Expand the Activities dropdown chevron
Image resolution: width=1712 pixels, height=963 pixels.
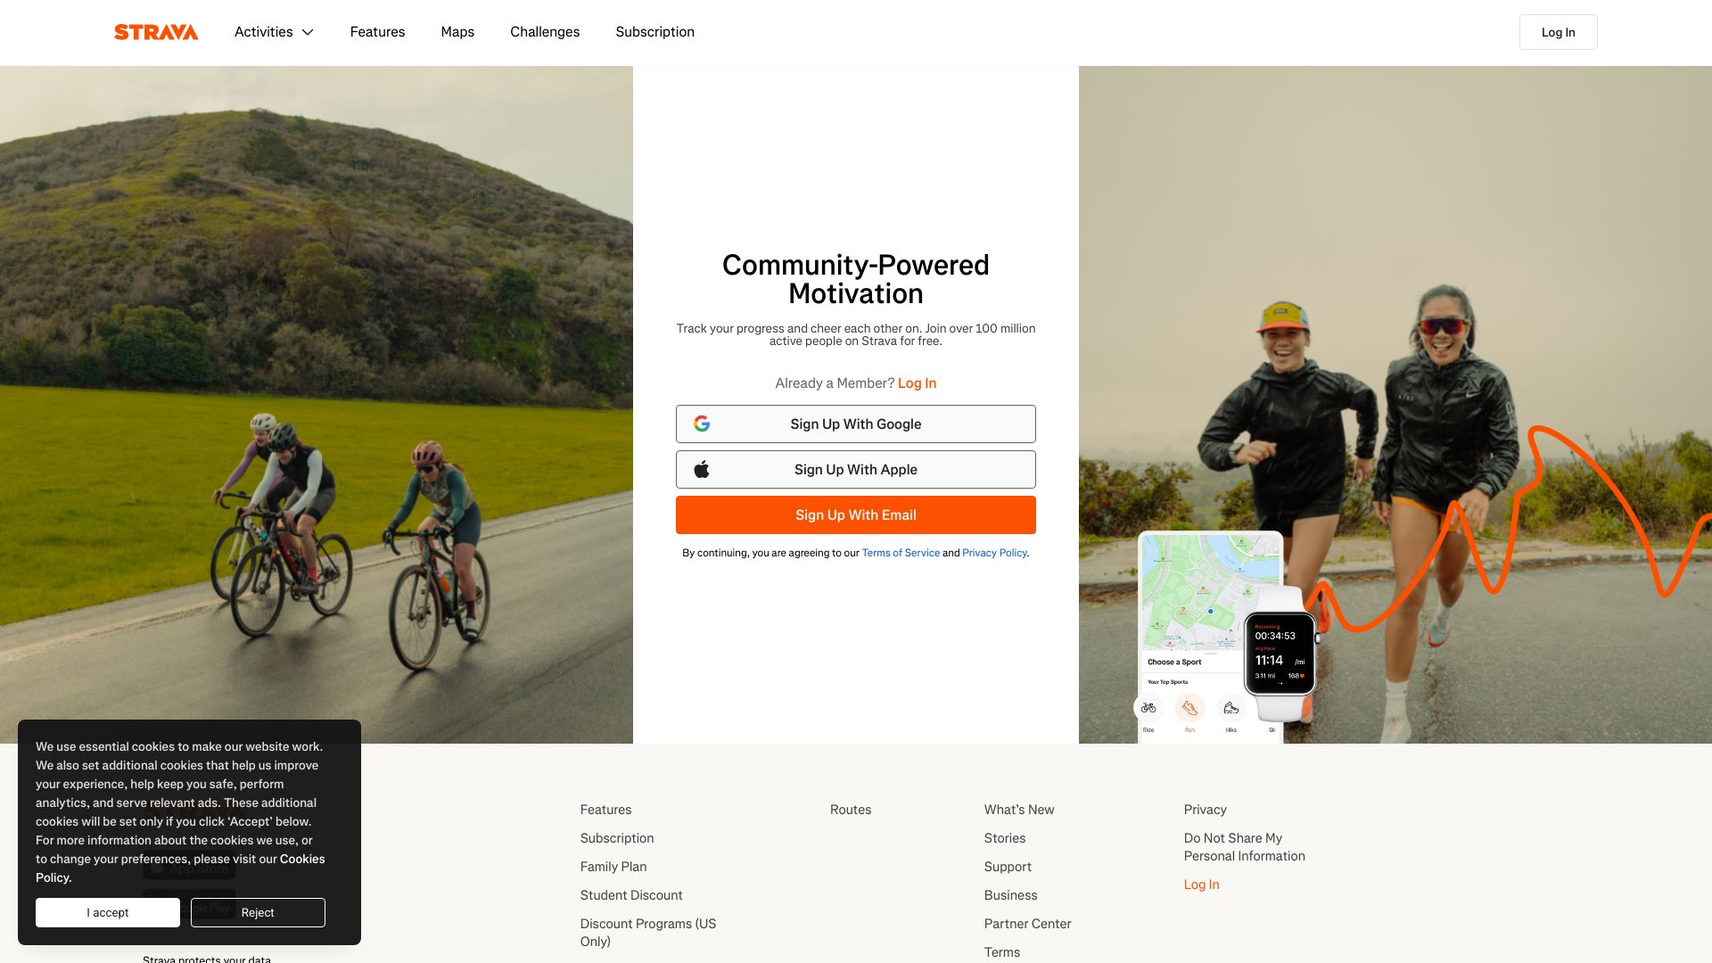click(308, 32)
